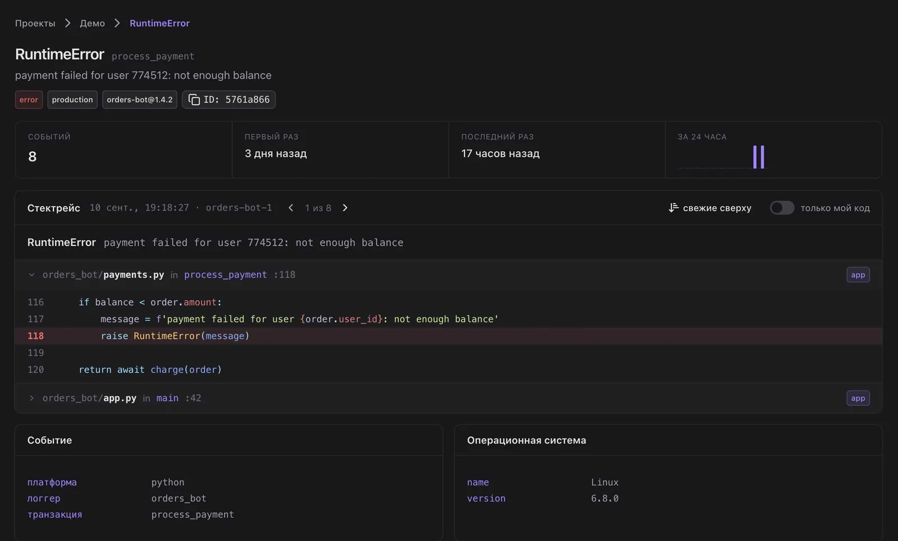Click the транзакция key in Событие

(54, 515)
